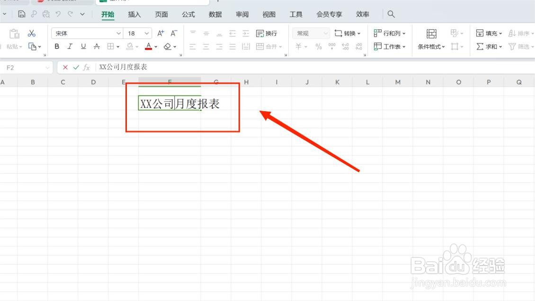Screen dimensions: 535x301
Task: Toggle strikethrough formatting
Action: [97, 46]
